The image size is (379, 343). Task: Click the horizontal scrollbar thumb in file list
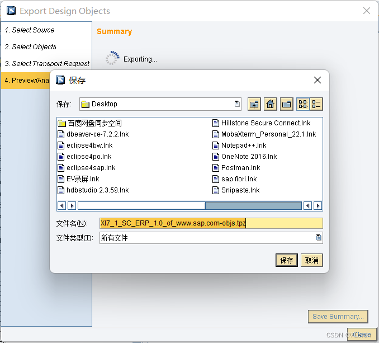[141, 206]
